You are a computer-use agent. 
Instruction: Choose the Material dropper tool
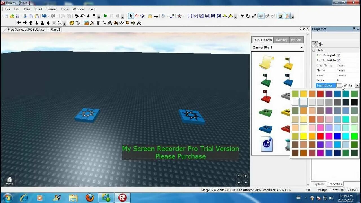pos(172,16)
